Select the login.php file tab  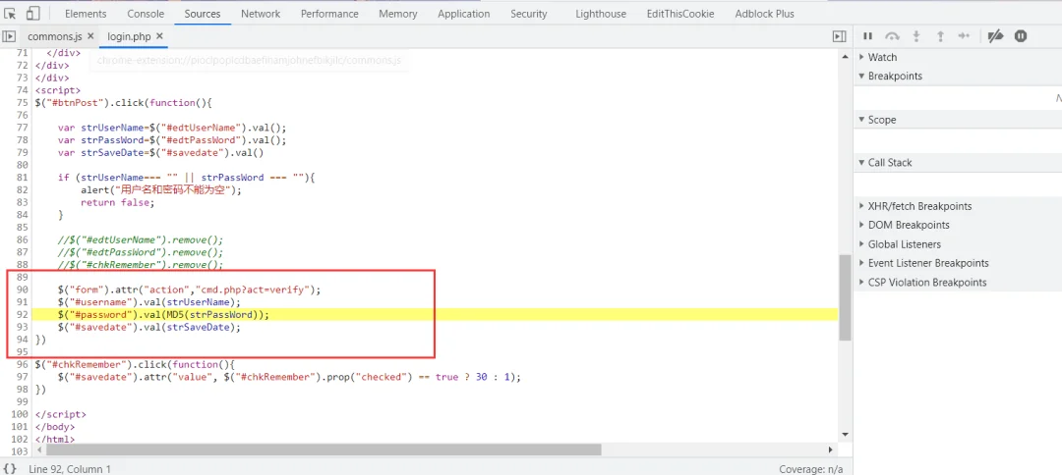pos(130,36)
